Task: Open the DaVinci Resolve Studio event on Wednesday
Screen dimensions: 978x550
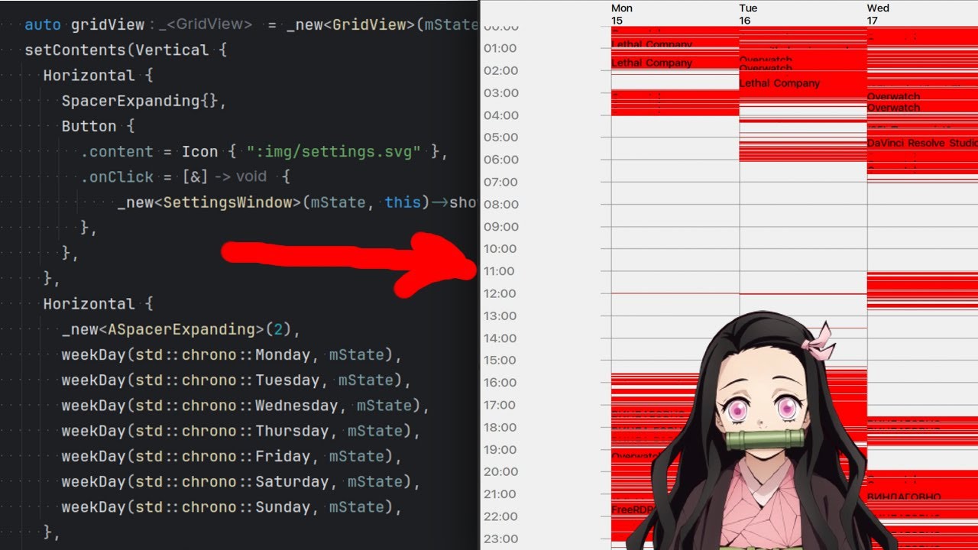Action: pyautogui.click(x=922, y=143)
